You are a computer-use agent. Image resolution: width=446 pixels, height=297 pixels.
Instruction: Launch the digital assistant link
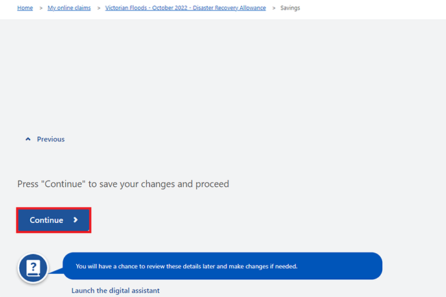click(115, 290)
